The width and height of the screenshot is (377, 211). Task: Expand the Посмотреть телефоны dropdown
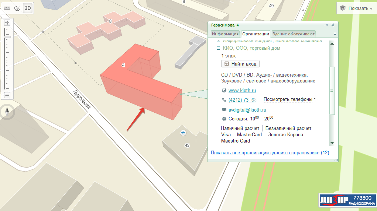point(289,99)
